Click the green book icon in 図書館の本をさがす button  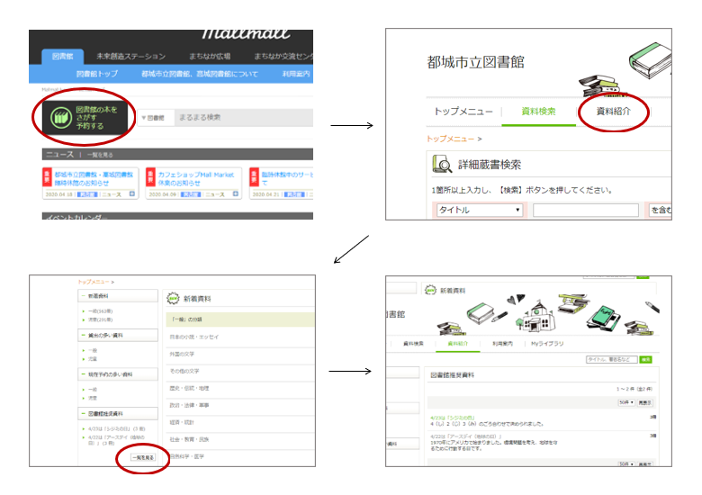coord(60,117)
